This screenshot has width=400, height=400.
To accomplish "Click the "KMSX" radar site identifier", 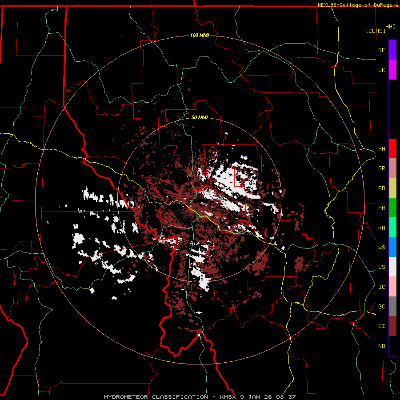I will click(x=229, y=397).
